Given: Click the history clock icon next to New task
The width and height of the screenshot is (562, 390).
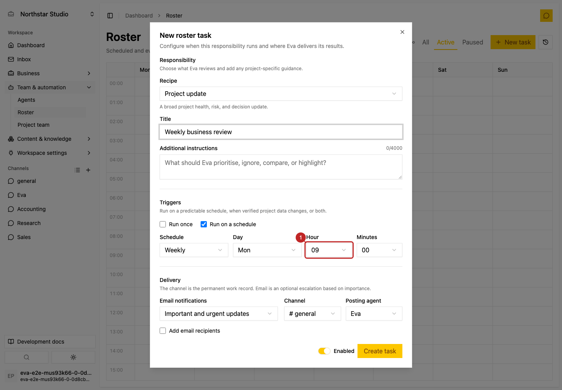Looking at the screenshot, I should click(546, 42).
